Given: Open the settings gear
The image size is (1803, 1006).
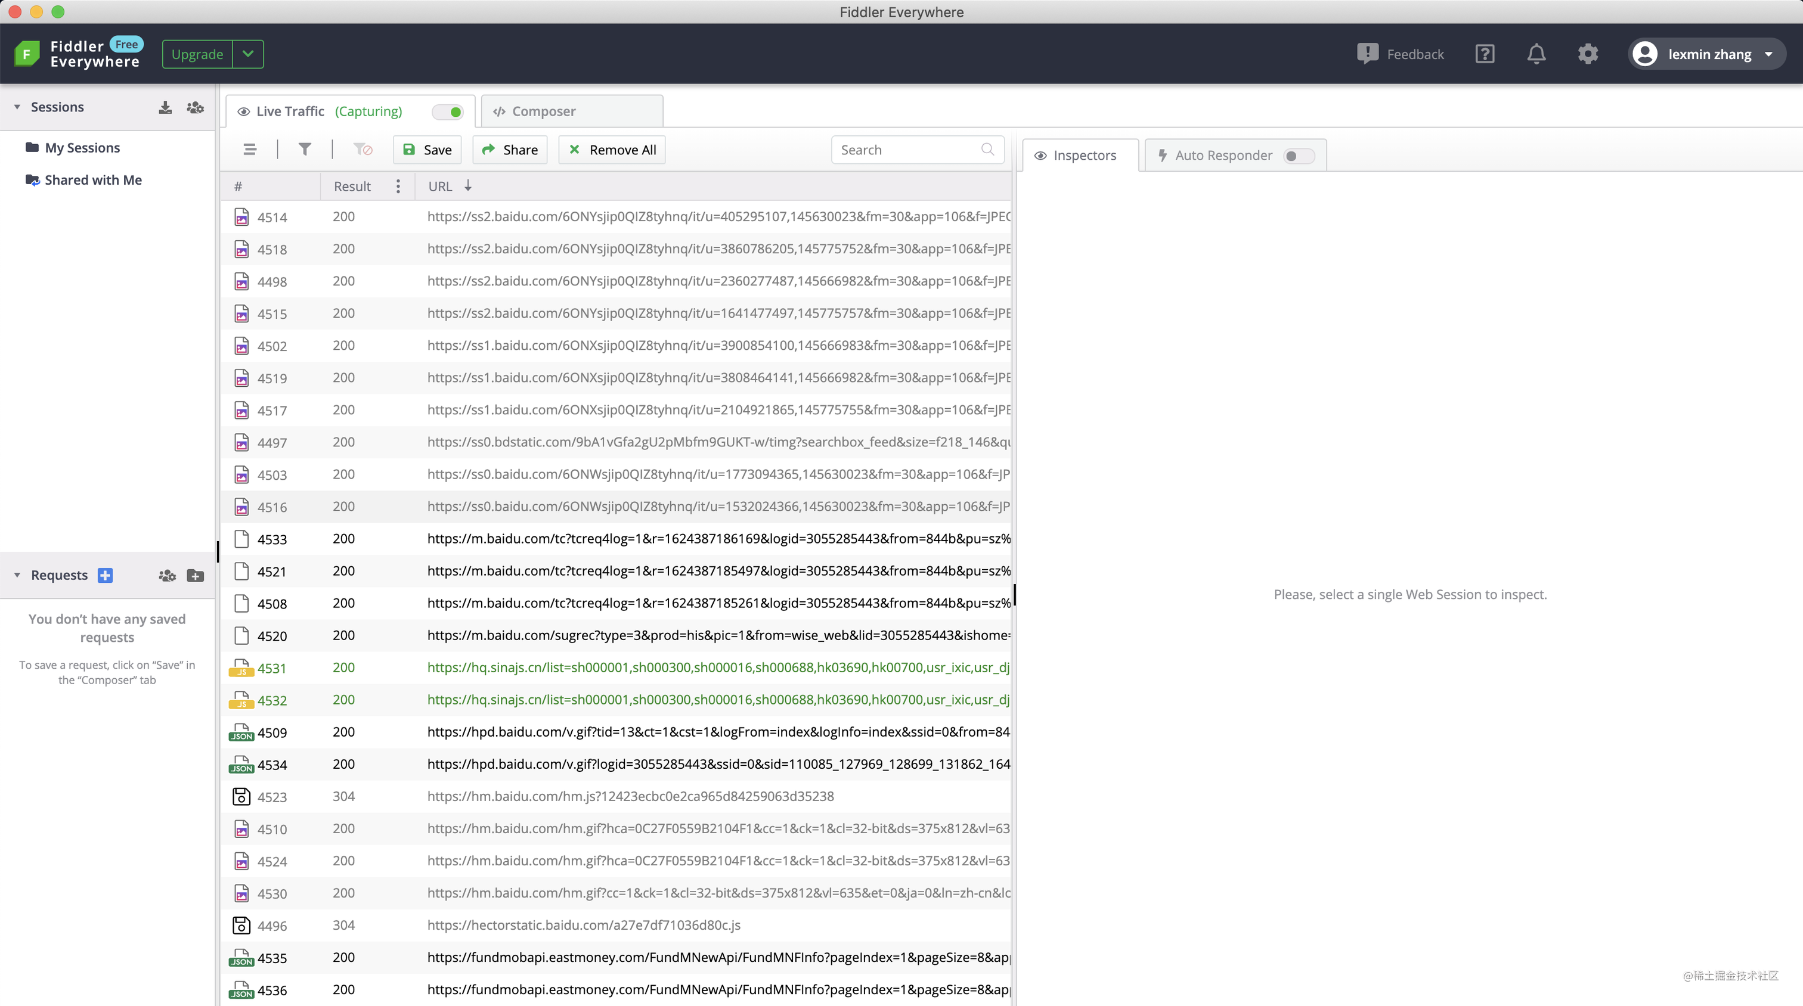Looking at the screenshot, I should tap(1588, 54).
